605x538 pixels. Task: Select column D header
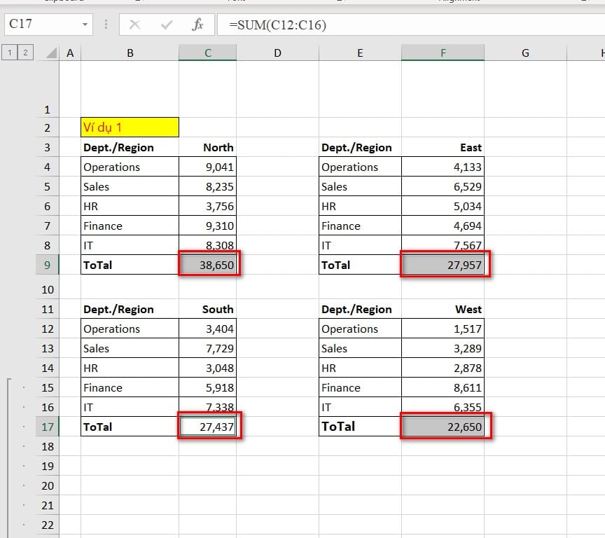pyautogui.click(x=277, y=53)
